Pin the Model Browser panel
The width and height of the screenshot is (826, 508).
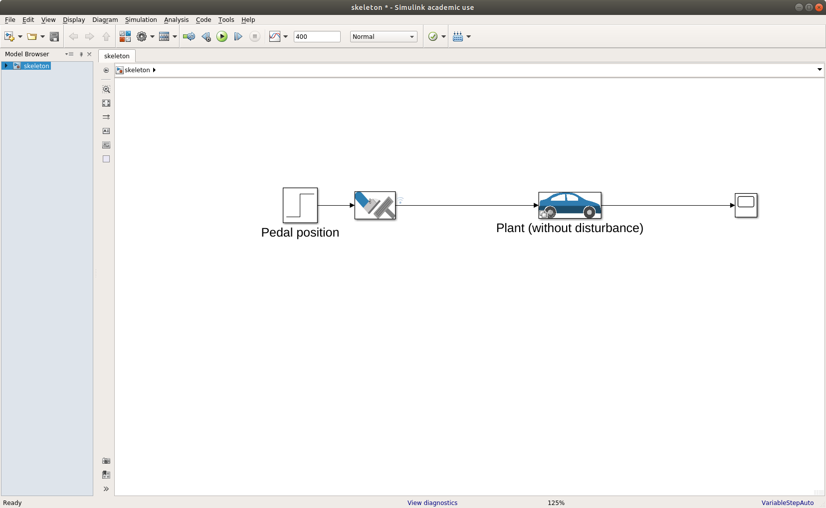81,54
